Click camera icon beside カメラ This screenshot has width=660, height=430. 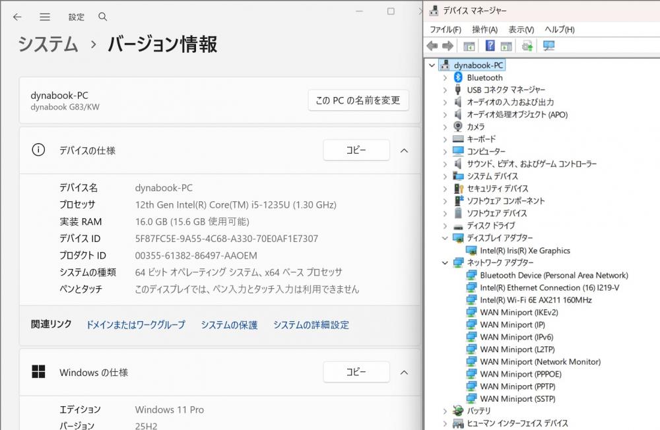458,126
